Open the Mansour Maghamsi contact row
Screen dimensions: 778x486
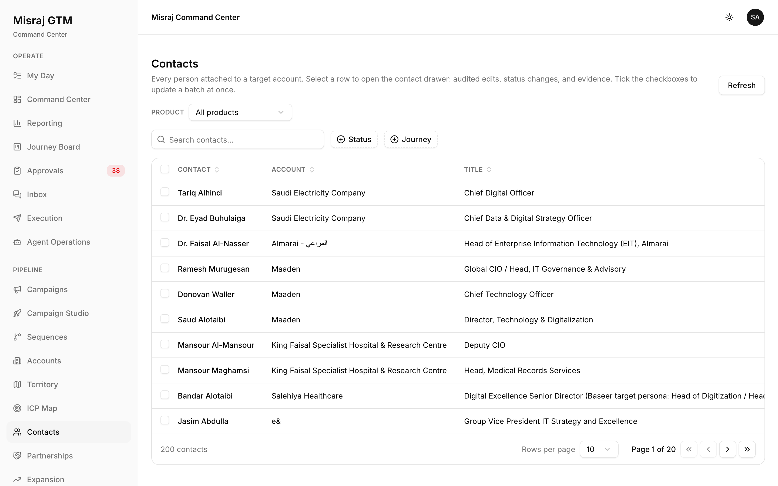(x=458, y=370)
